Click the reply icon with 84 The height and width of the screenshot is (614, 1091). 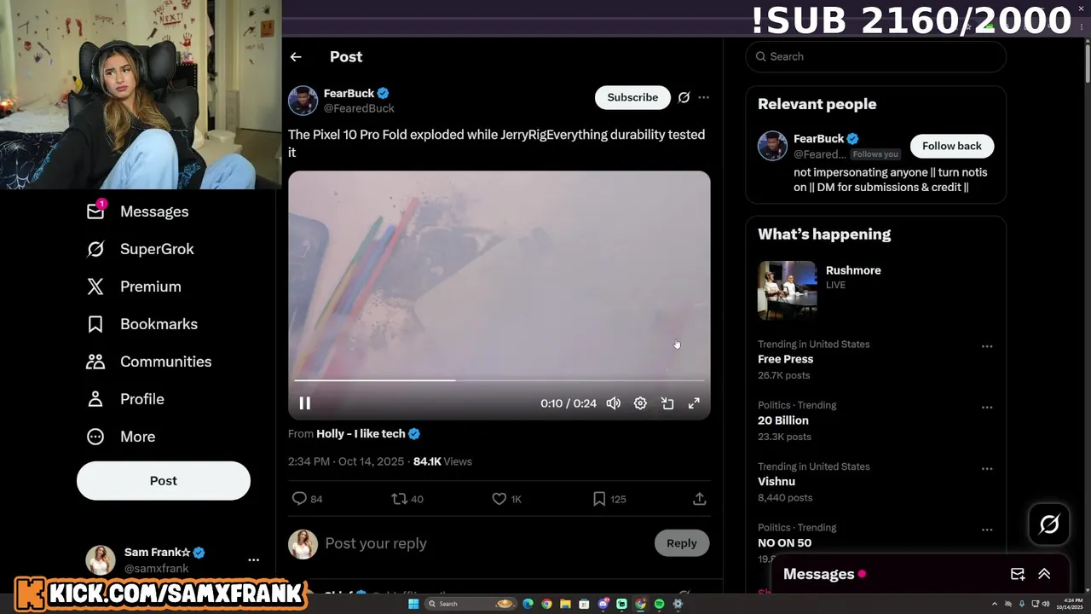point(307,499)
